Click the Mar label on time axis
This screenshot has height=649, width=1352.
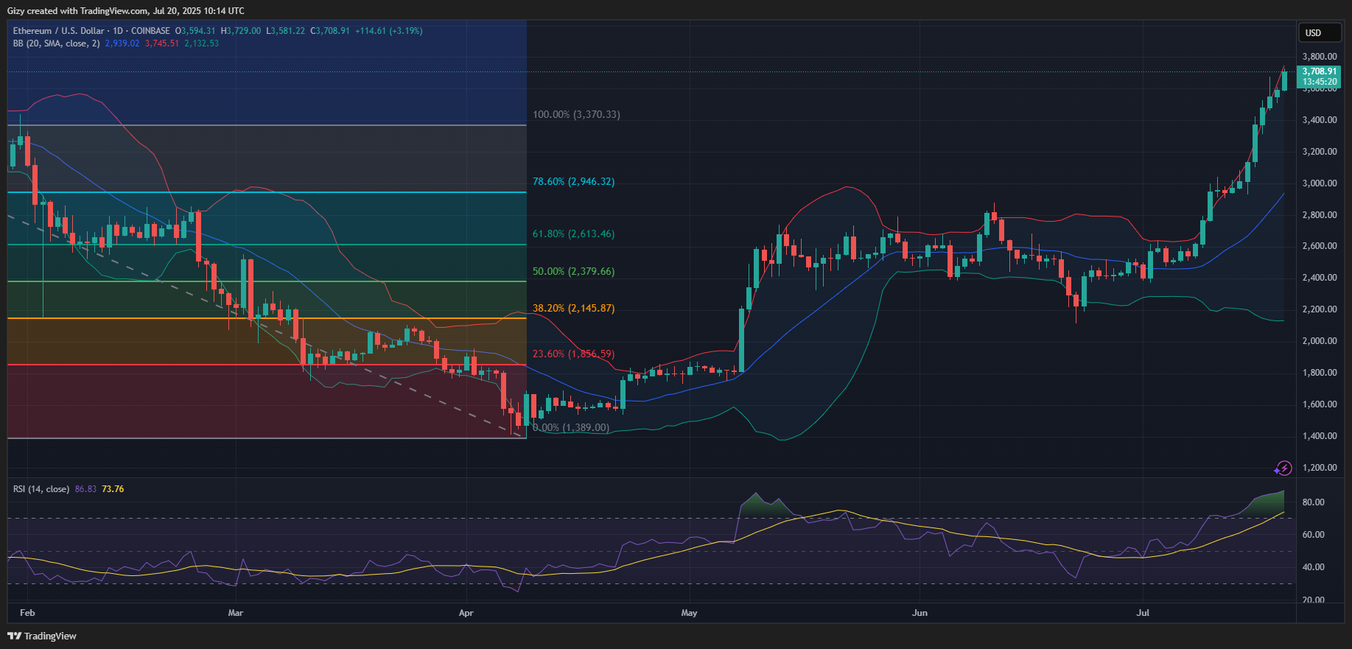coord(235,613)
